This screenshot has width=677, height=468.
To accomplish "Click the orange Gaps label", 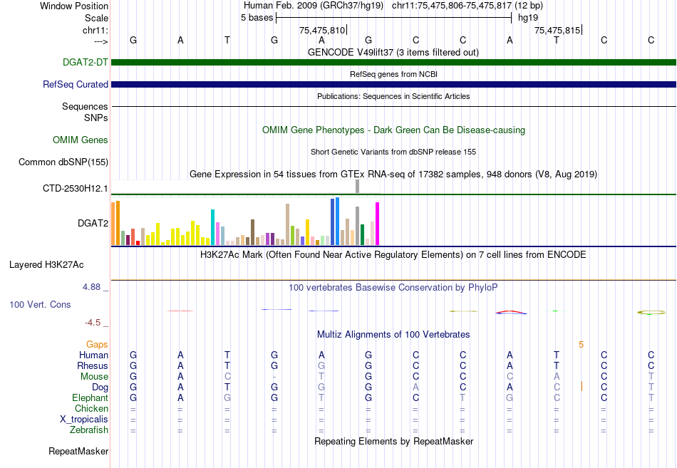I will [x=97, y=344].
